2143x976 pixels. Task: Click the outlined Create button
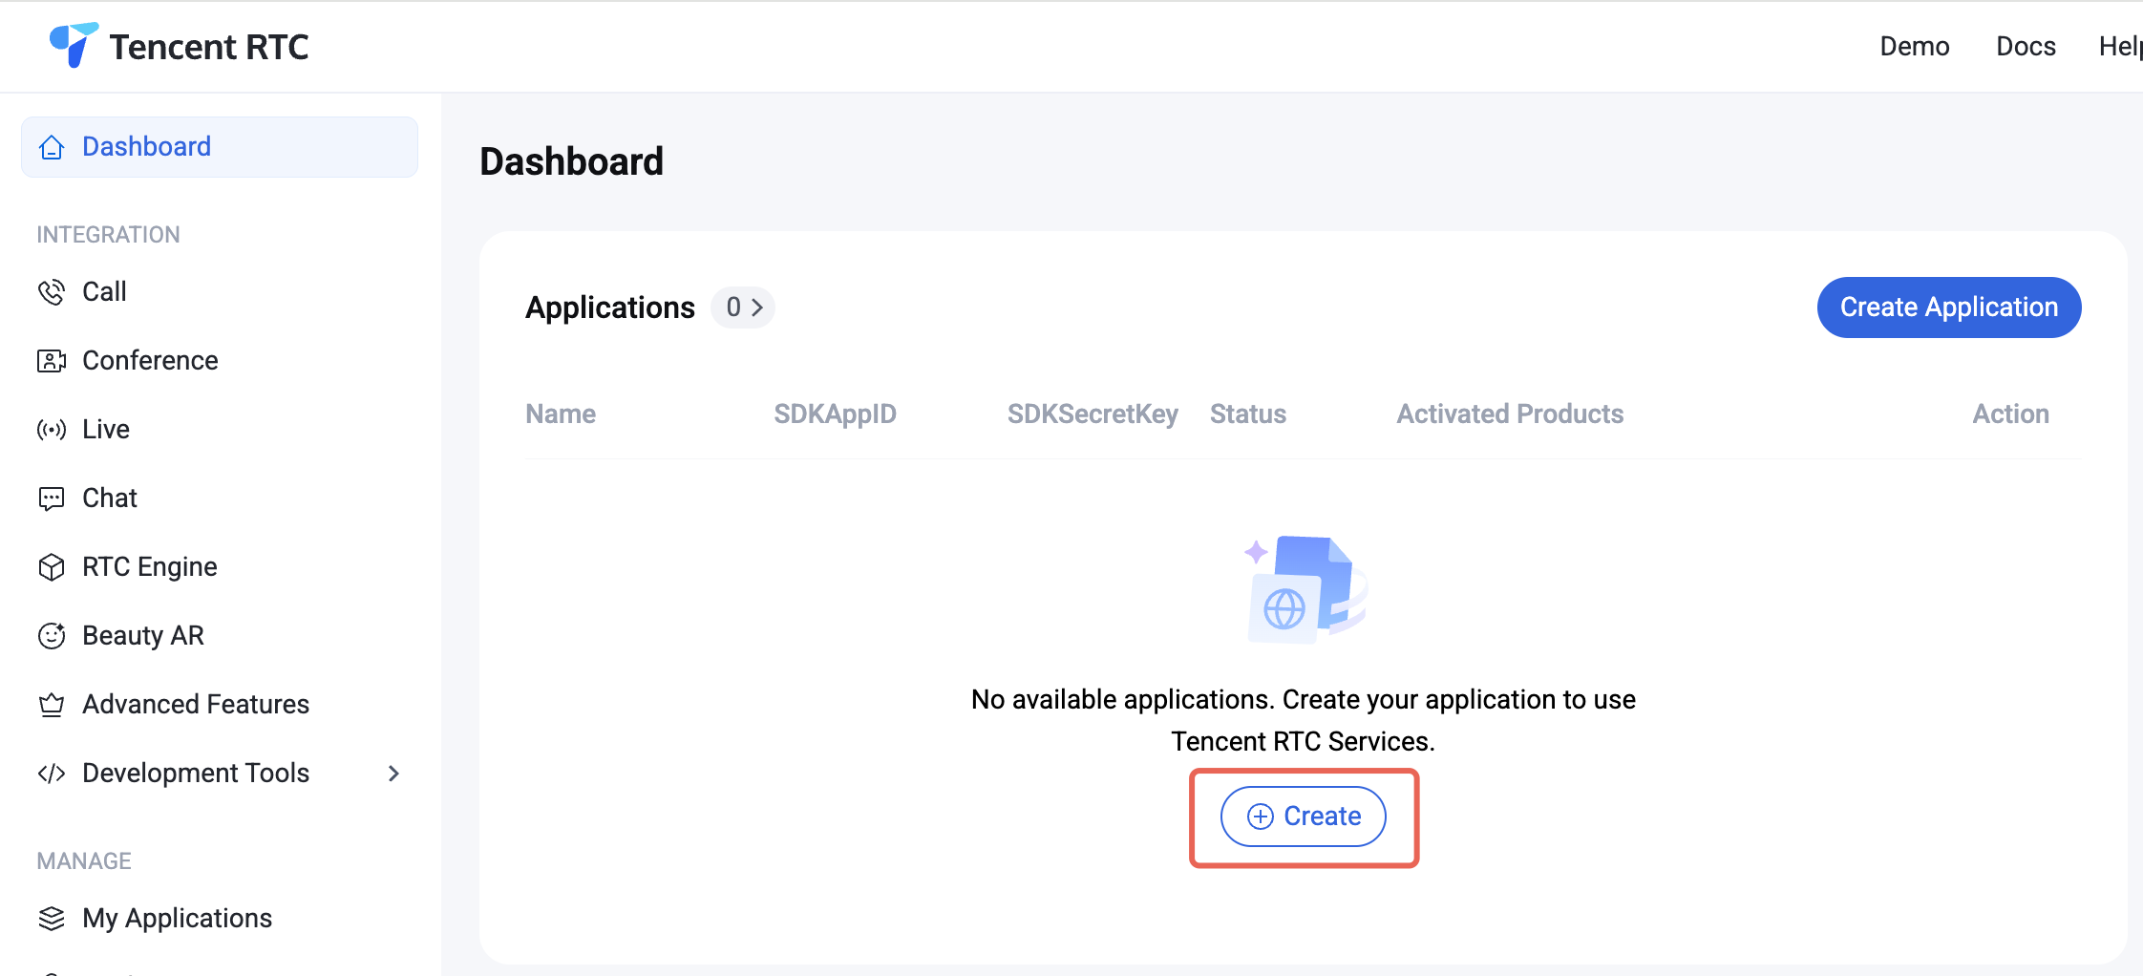[1304, 817]
